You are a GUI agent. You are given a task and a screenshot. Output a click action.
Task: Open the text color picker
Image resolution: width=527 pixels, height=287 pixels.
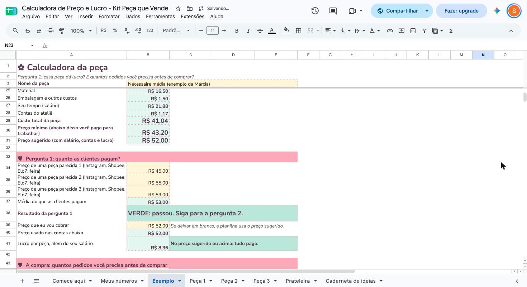tap(272, 31)
